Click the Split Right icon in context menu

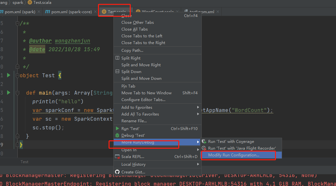(x=118, y=58)
